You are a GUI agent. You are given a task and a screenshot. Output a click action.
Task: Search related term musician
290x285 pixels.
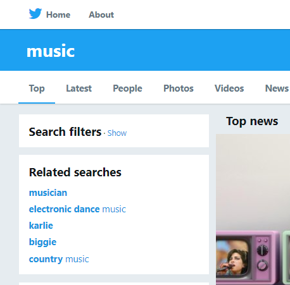coord(48,193)
